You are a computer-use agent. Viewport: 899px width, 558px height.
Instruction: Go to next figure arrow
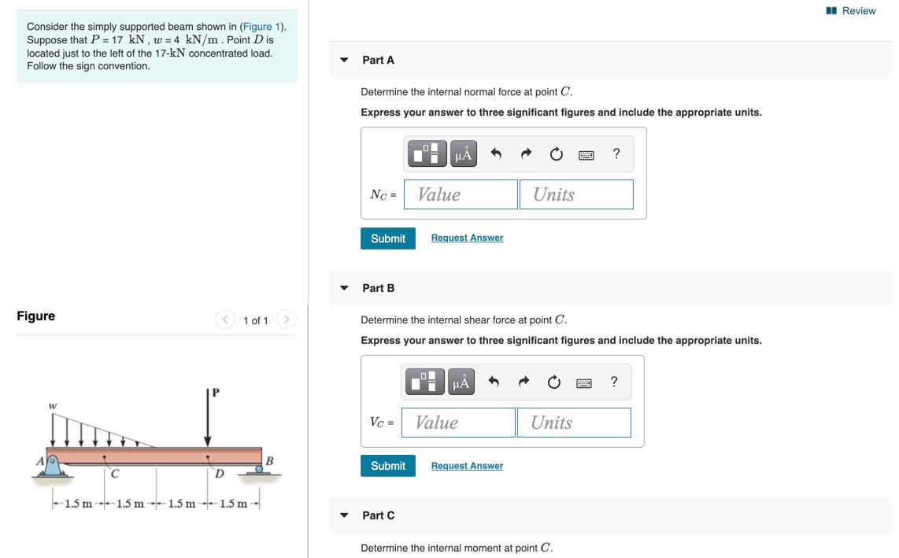(287, 319)
